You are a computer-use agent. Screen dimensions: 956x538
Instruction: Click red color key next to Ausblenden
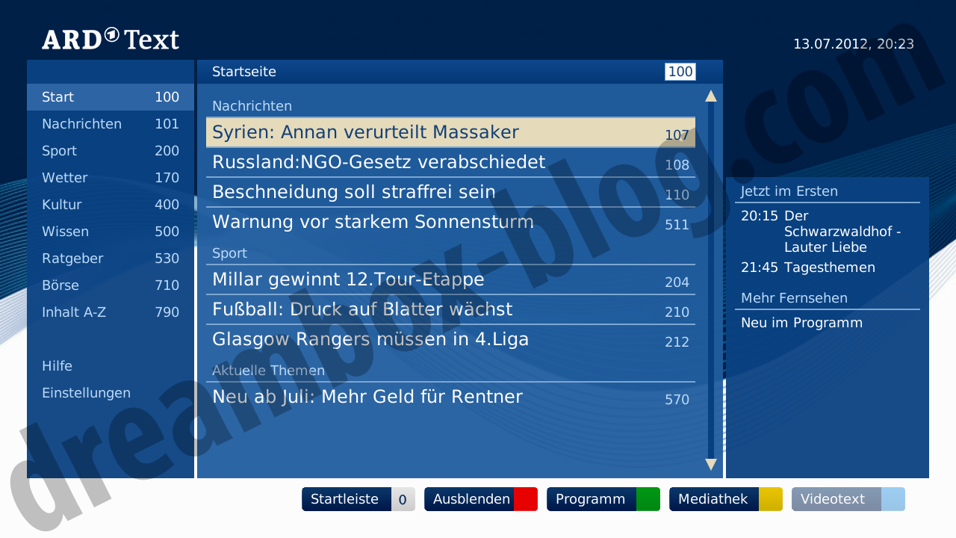(x=526, y=499)
